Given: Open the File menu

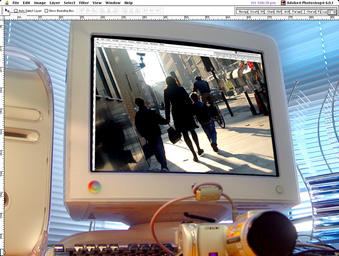Looking at the screenshot, I should (x=15, y=3).
